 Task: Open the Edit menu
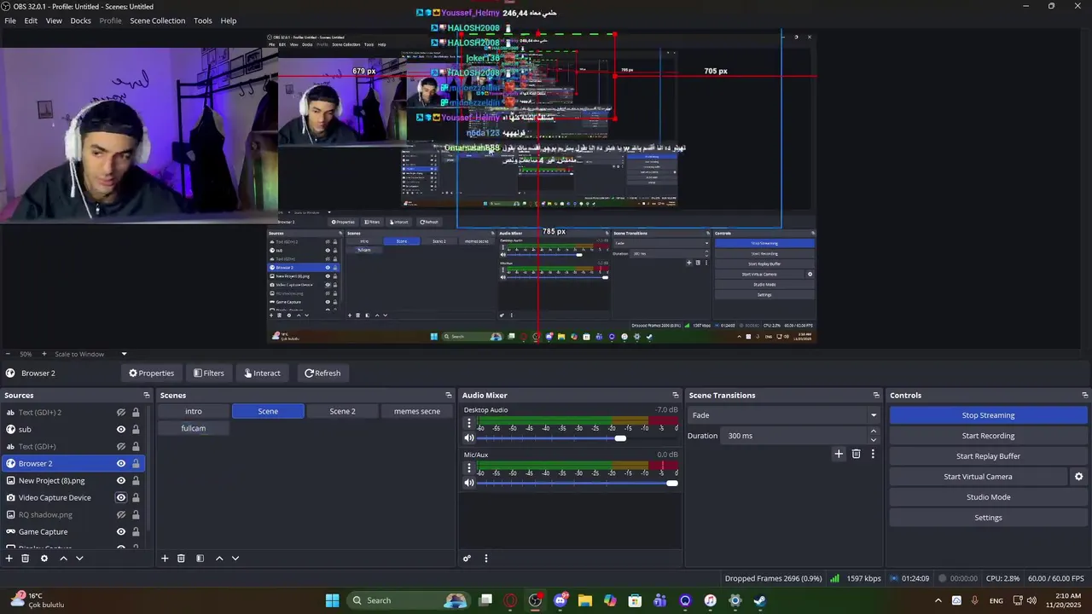click(x=31, y=20)
